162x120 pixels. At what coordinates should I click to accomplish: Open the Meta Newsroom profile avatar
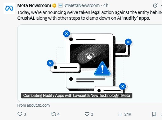tap(9, 8)
